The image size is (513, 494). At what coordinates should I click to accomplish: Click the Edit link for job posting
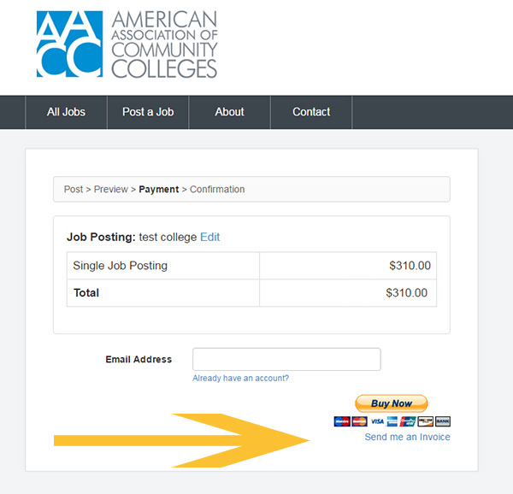(x=209, y=237)
